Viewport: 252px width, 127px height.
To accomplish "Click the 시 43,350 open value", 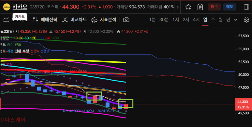I will tap(31, 31).
